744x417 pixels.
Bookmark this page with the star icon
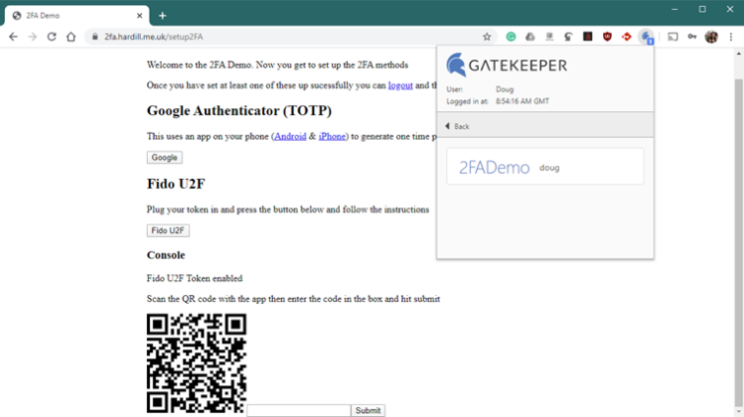coord(487,37)
